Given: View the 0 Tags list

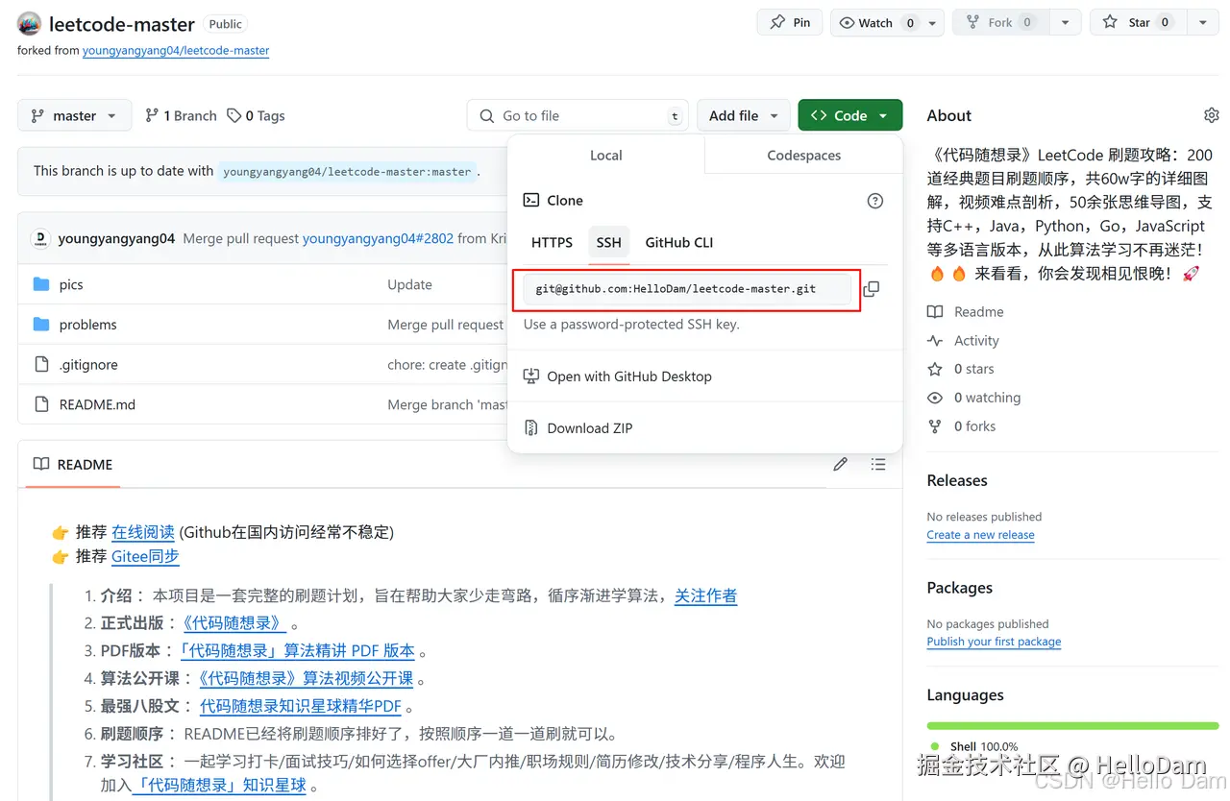Looking at the screenshot, I should [256, 115].
